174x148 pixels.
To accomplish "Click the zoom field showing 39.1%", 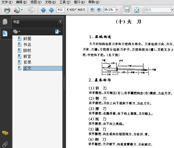I will (x=110, y=10).
